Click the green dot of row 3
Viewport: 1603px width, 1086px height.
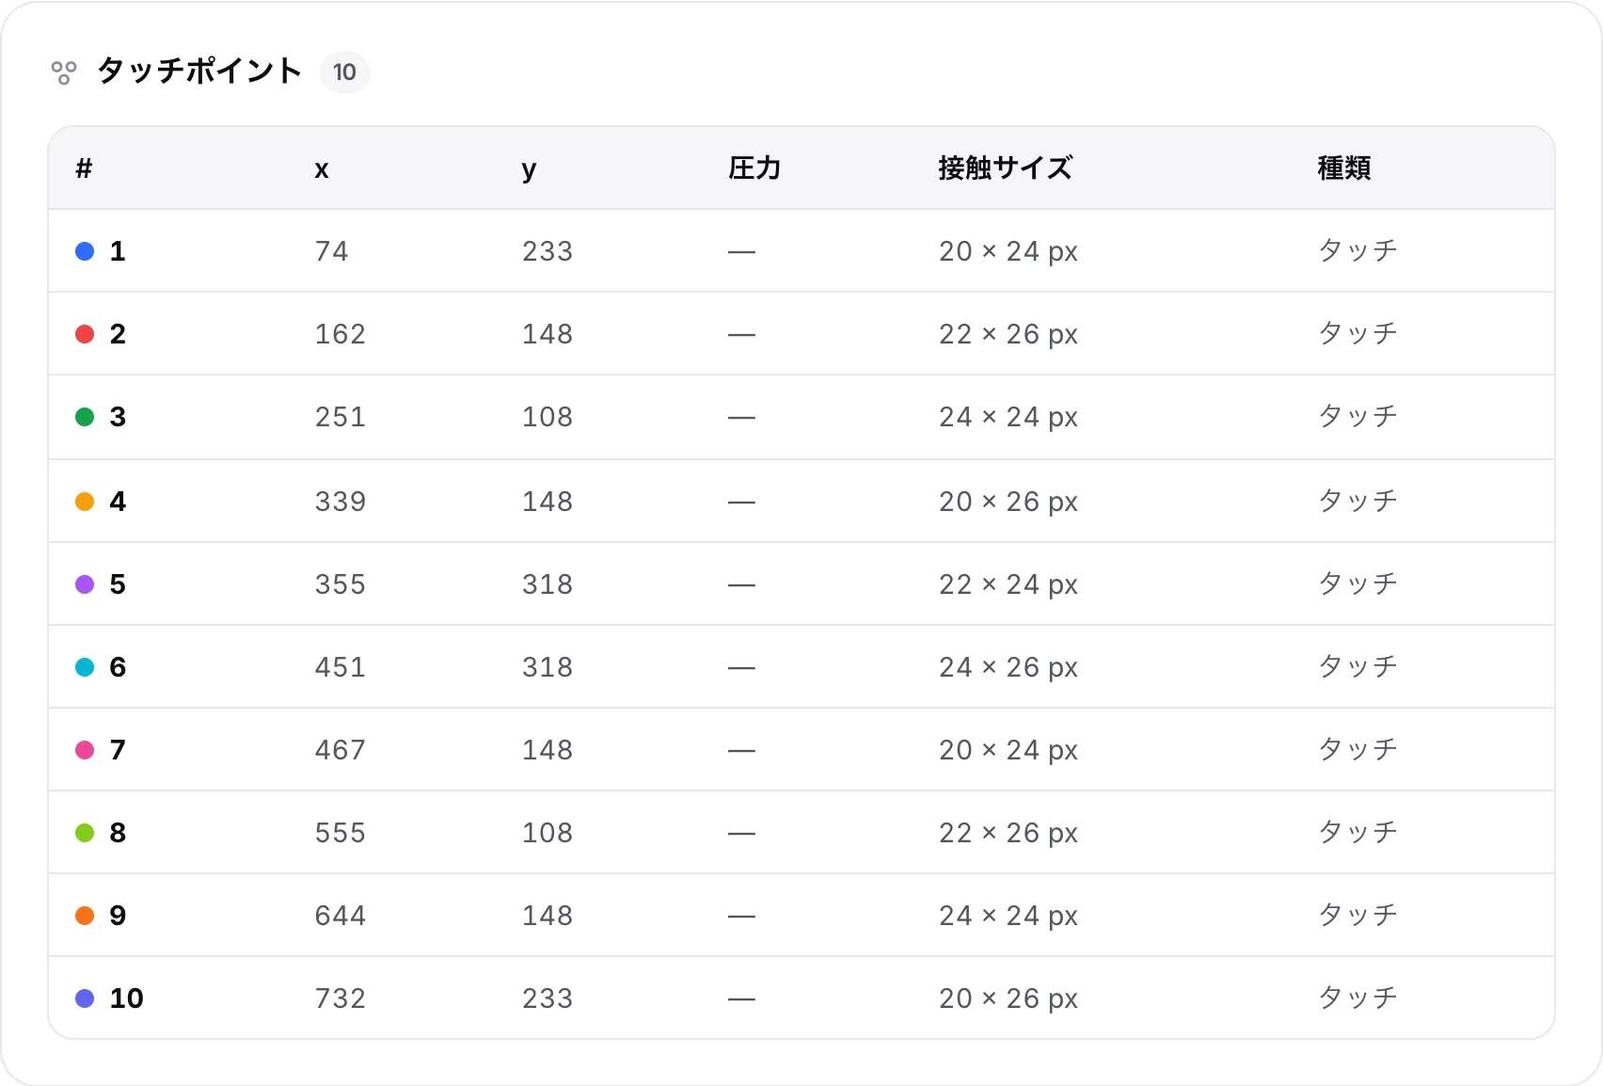pyautogui.click(x=85, y=417)
